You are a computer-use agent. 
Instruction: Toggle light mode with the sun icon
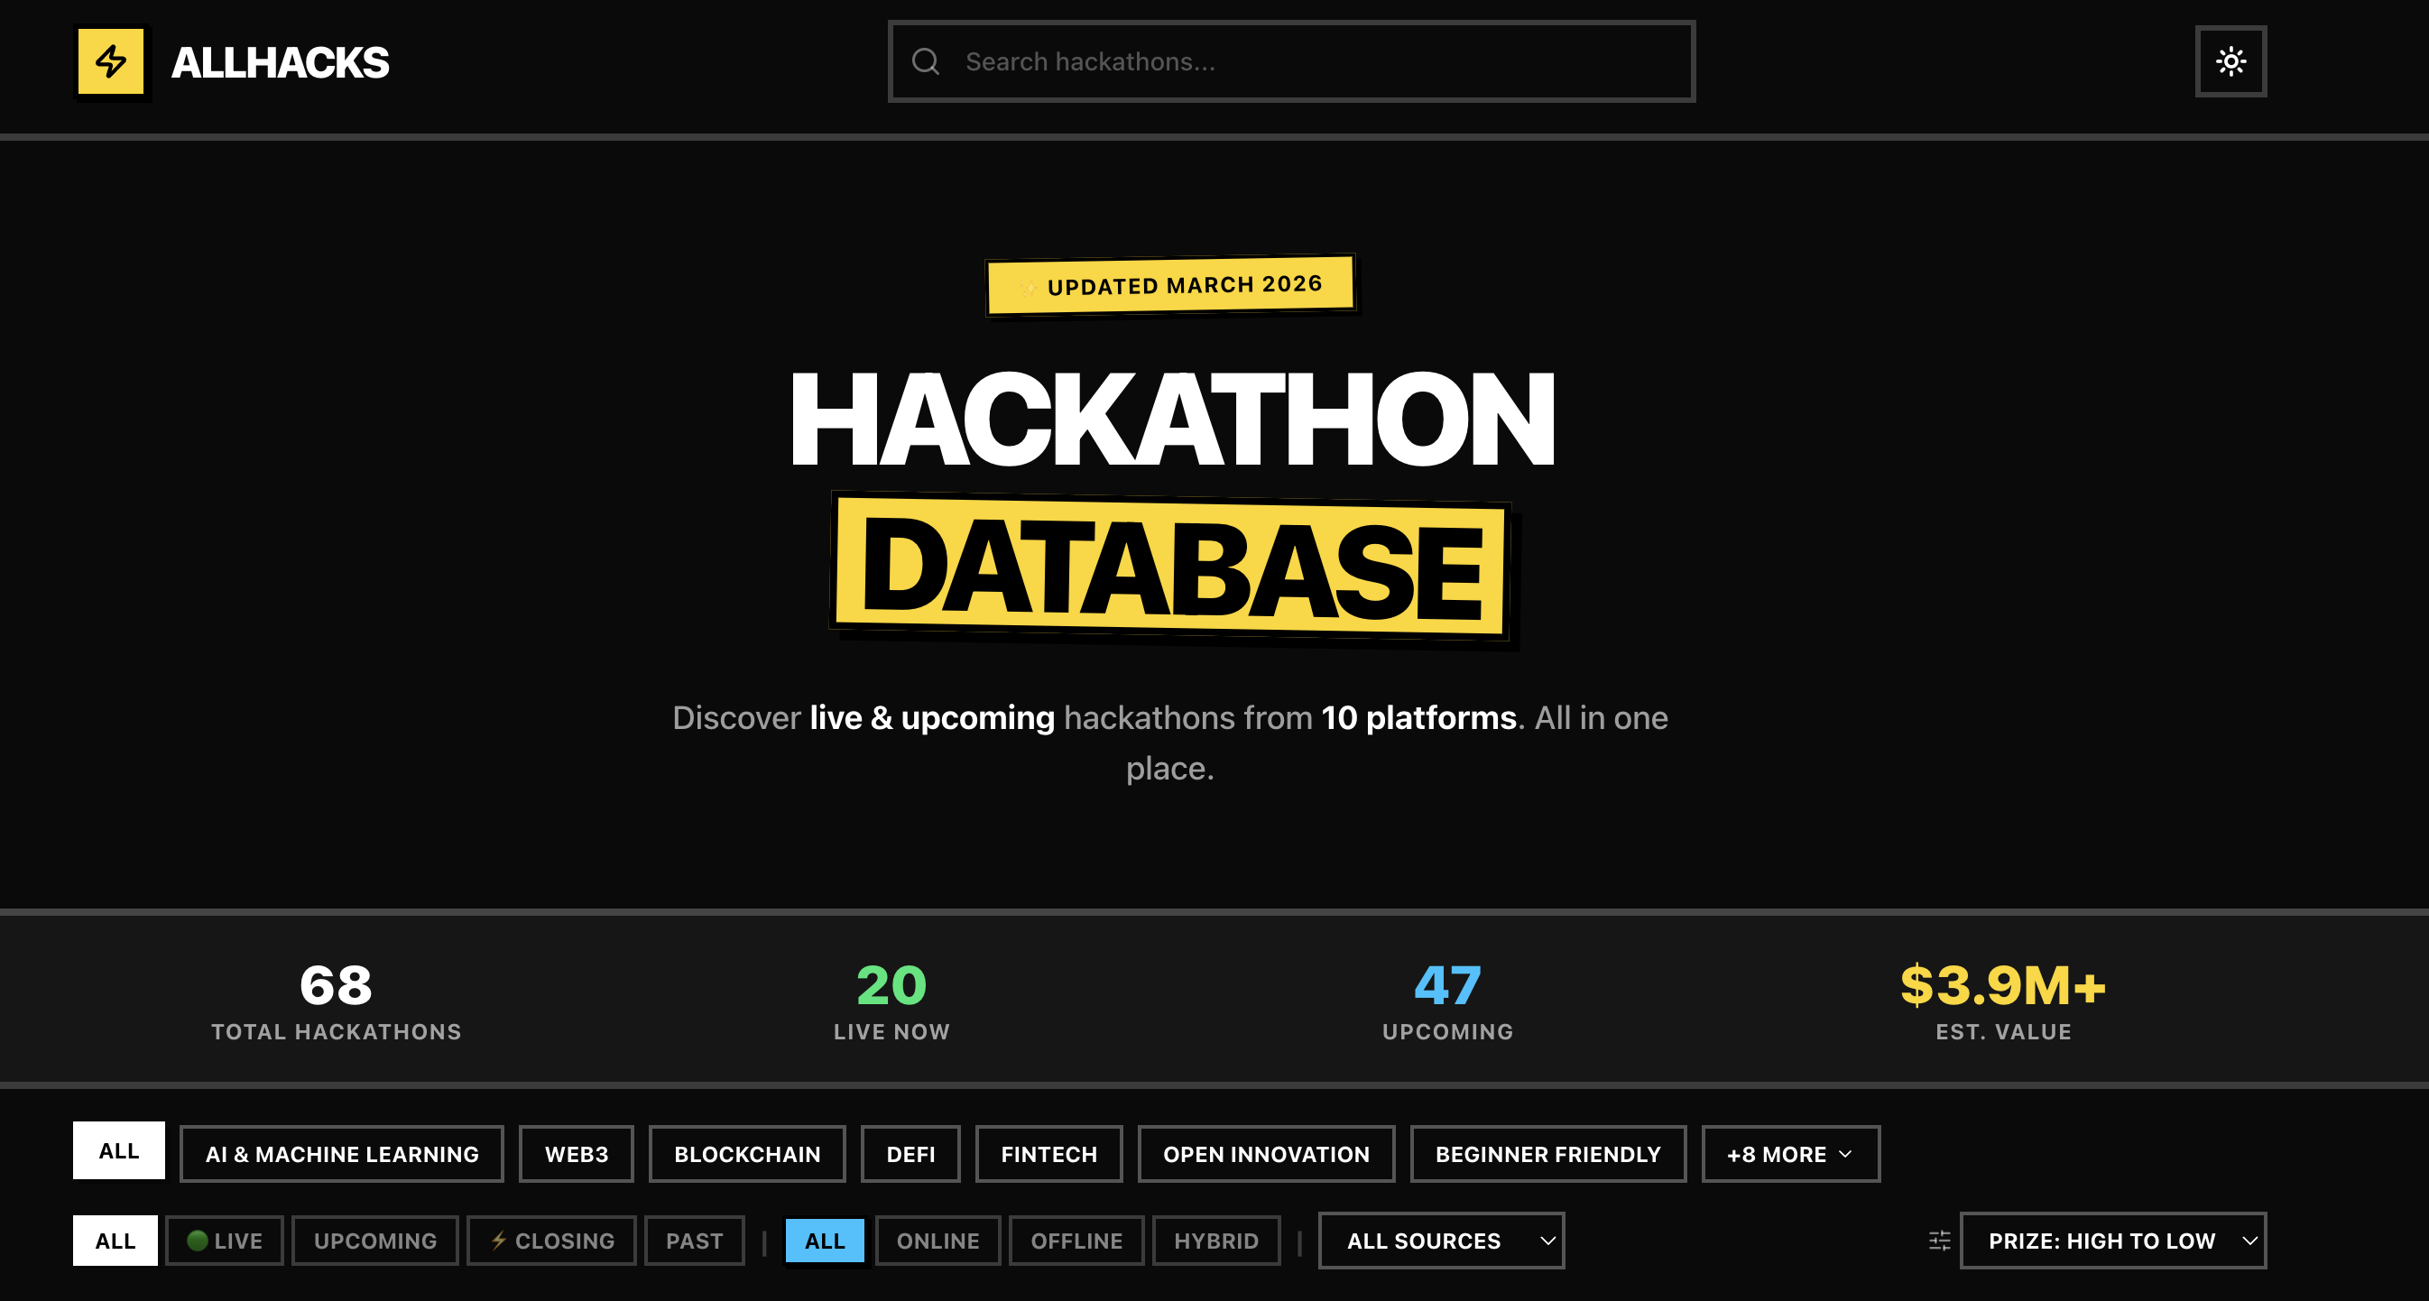(x=2230, y=62)
